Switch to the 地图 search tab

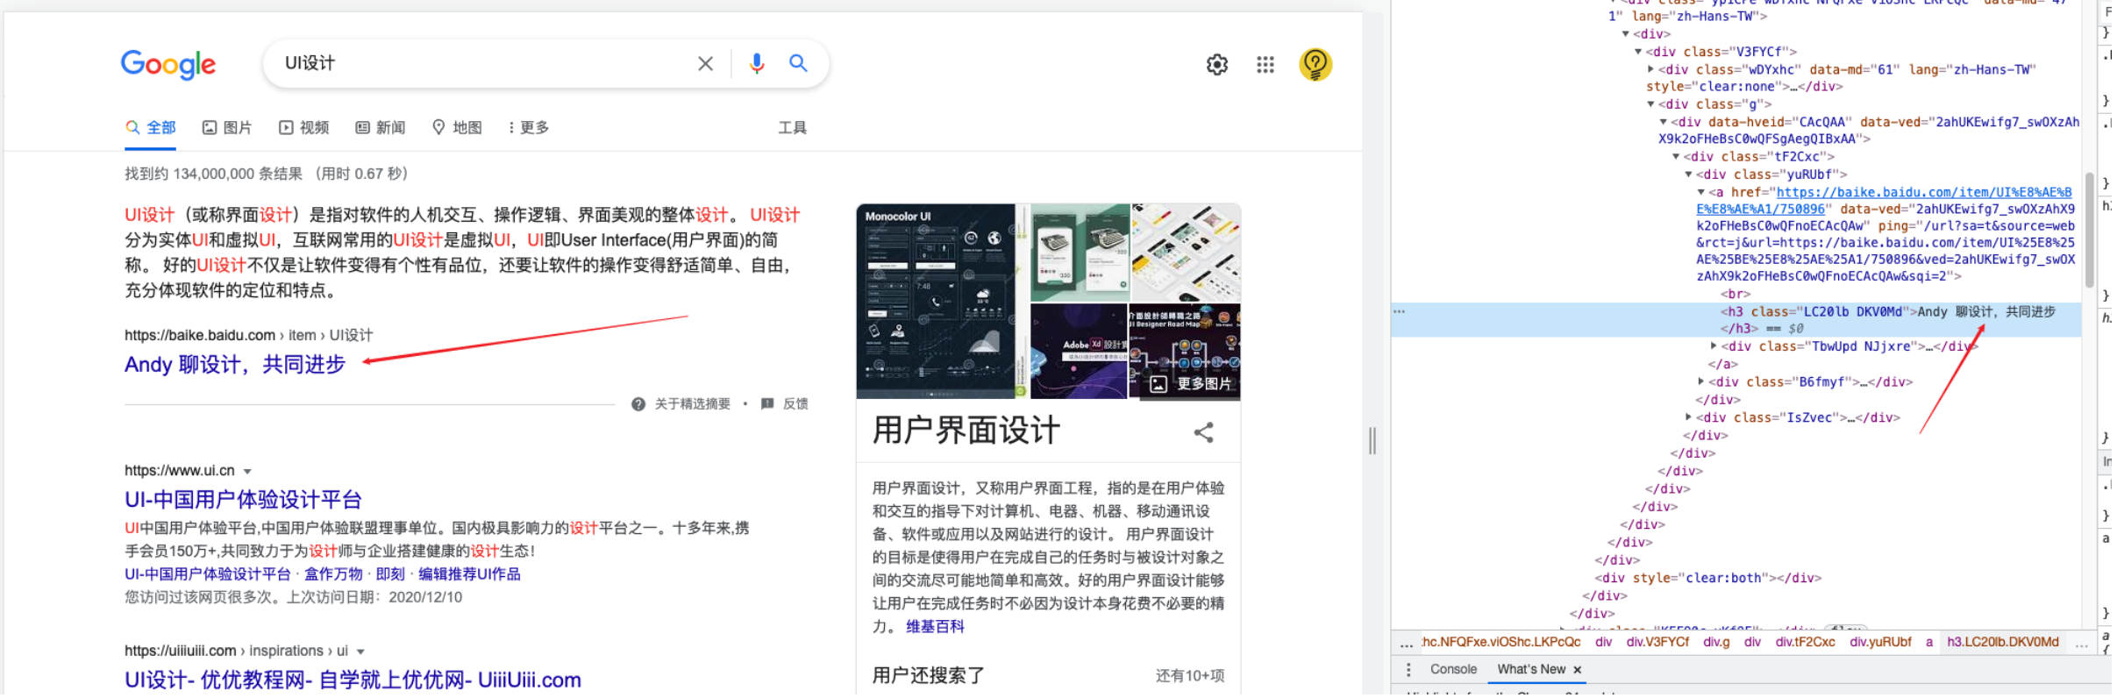click(x=457, y=128)
